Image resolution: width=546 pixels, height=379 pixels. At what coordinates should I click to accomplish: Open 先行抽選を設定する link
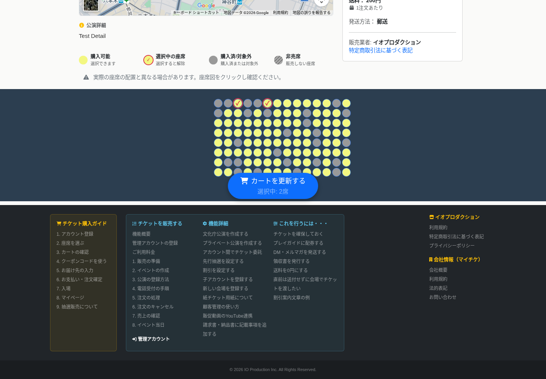pos(223,262)
